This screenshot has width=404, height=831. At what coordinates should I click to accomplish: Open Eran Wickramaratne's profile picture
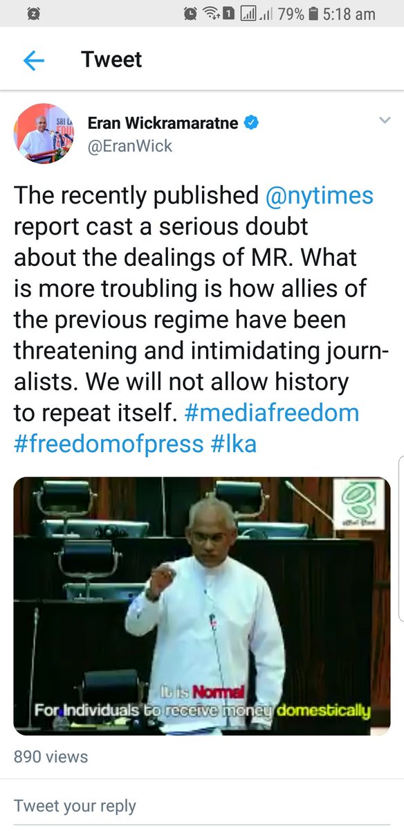pyautogui.click(x=44, y=134)
